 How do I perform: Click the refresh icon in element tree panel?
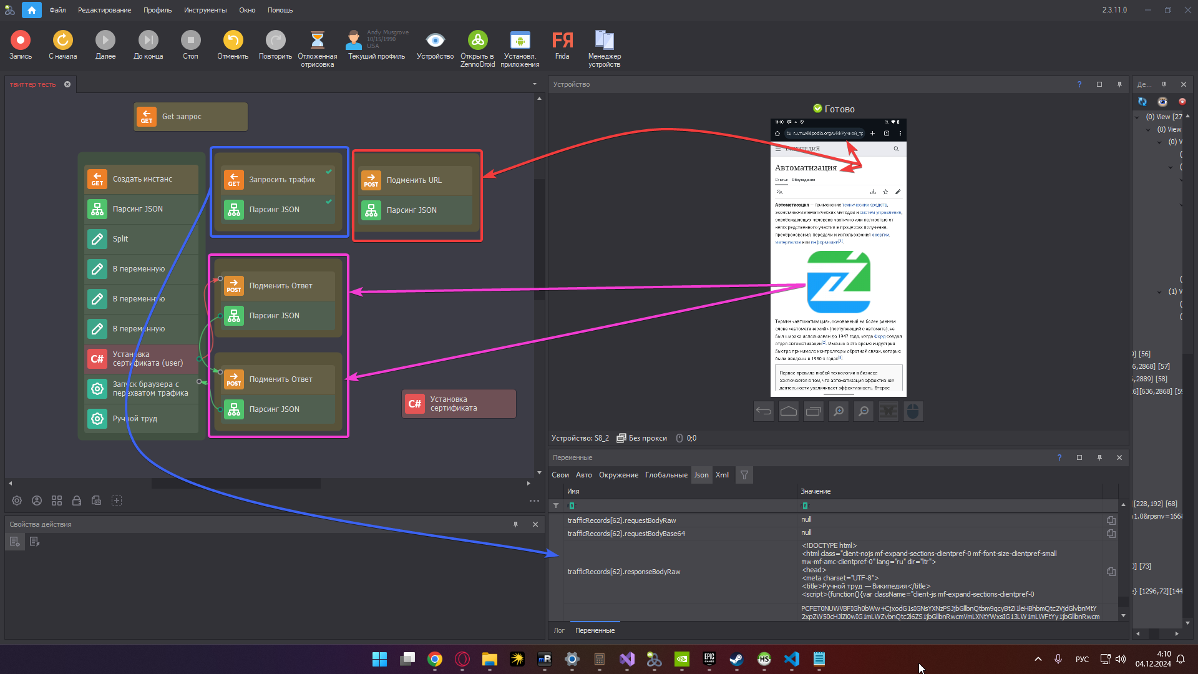coord(1142,102)
